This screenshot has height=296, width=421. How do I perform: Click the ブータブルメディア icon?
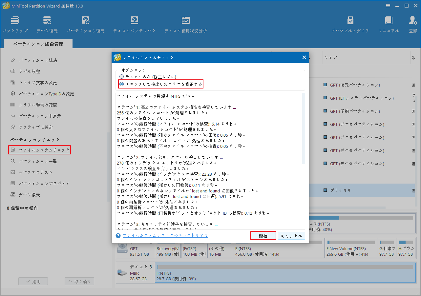tap(350, 24)
